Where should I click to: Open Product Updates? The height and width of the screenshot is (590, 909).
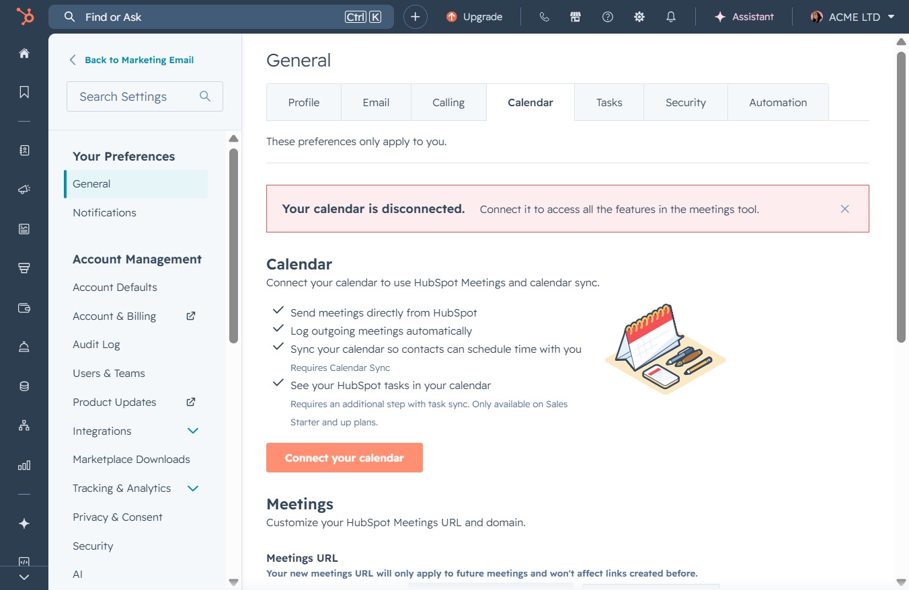click(x=114, y=402)
